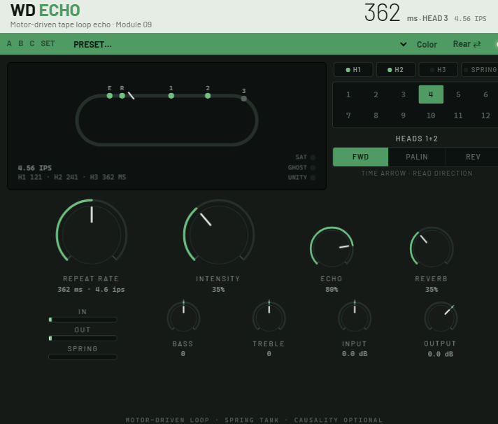This screenshot has height=424, width=498.
Task: Click the OUTPUT 0.0 dB value
Action: coord(441,354)
